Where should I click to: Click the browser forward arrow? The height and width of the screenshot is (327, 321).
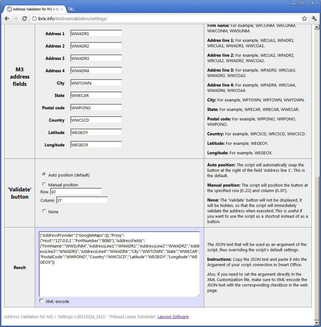15,19
